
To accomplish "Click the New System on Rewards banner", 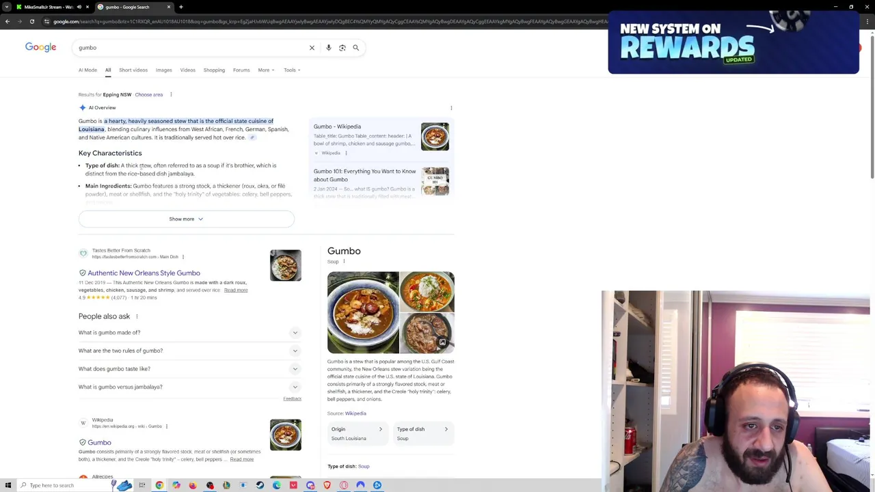I will pos(733,42).
